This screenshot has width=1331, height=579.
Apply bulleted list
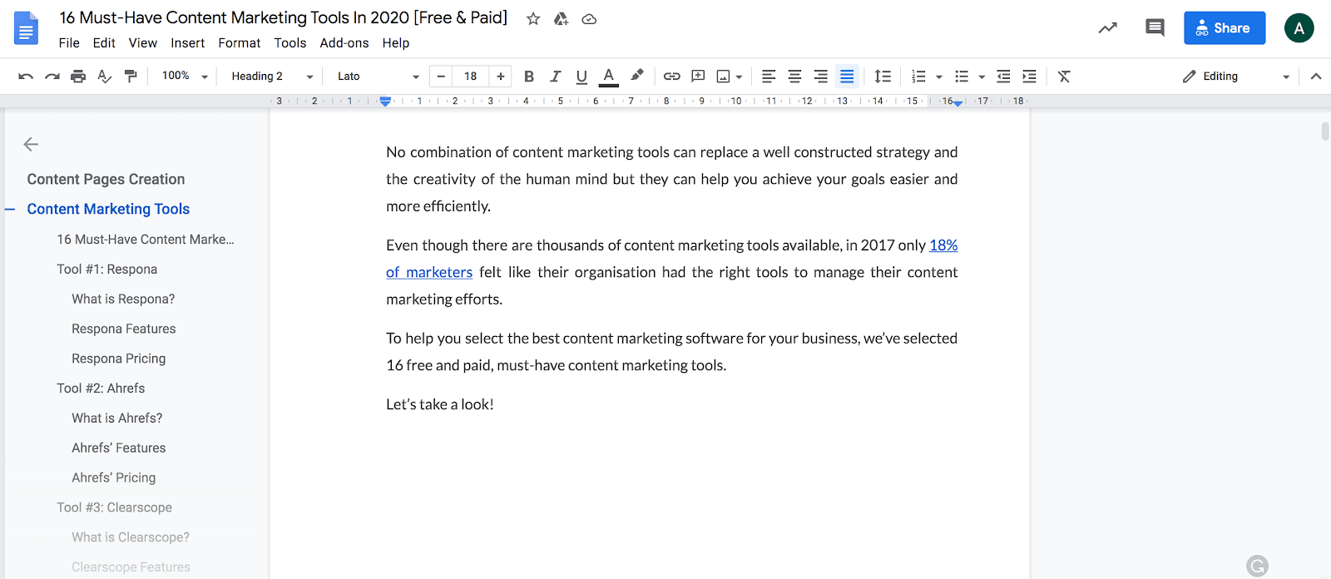[x=962, y=77]
